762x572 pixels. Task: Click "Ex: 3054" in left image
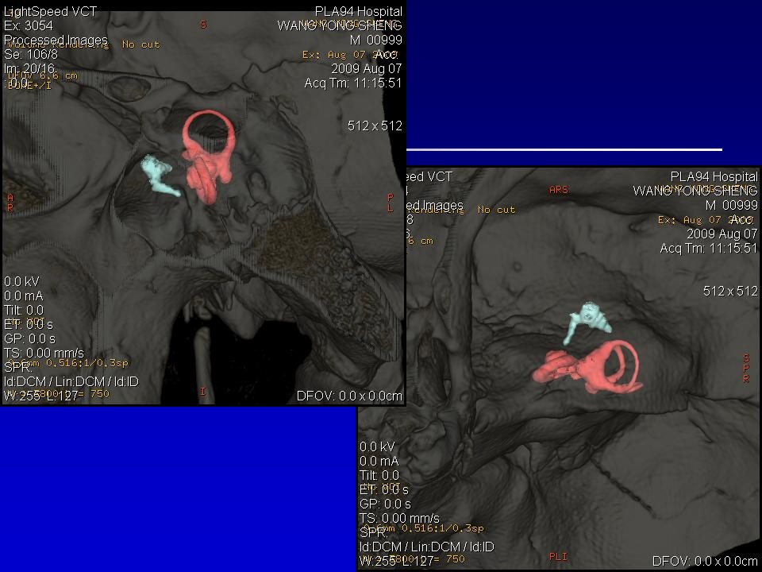coord(29,25)
